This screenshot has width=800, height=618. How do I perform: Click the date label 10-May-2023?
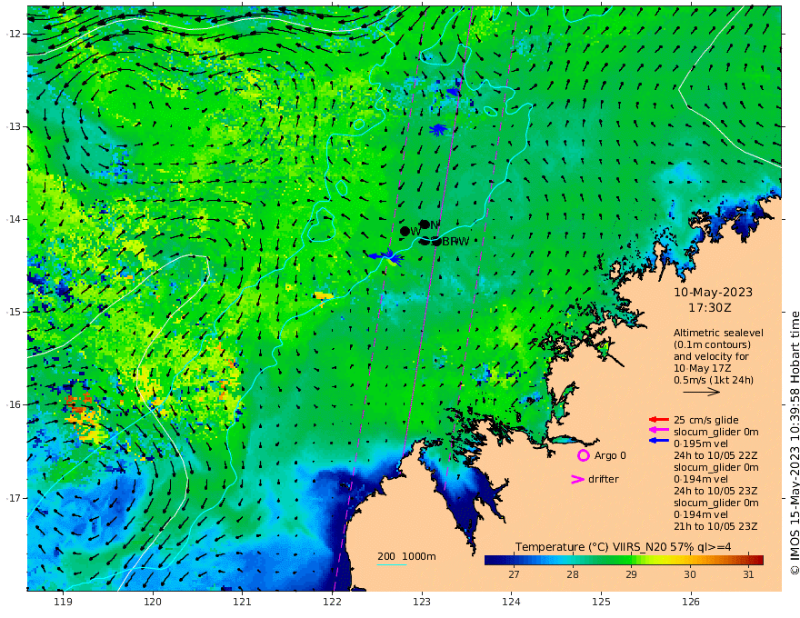[x=713, y=292]
